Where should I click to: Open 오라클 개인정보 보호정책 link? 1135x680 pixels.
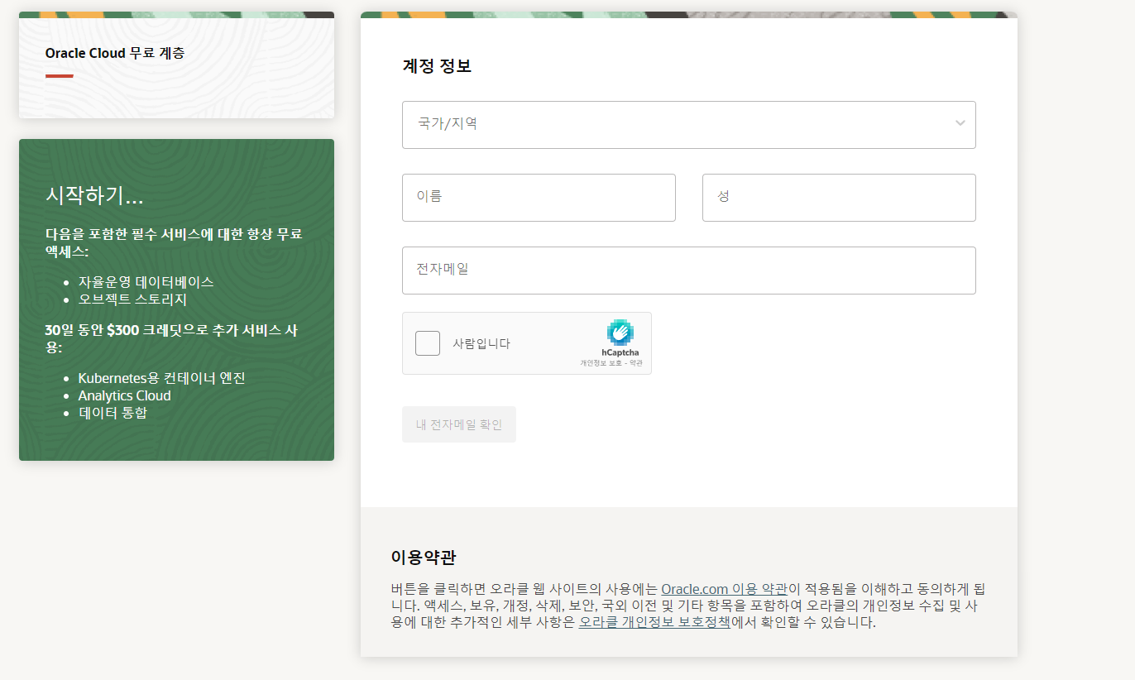(x=654, y=622)
